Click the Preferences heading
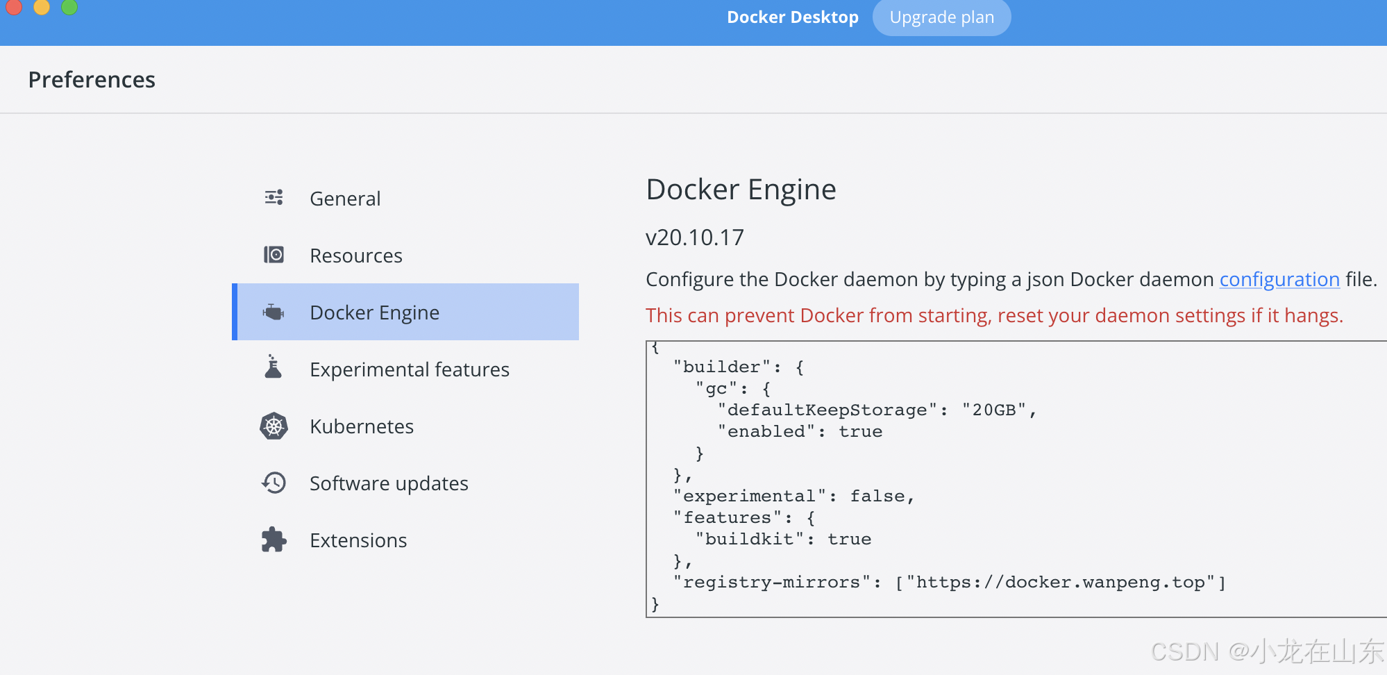This screenshot has width=1387, height=675. click(92, 80)
